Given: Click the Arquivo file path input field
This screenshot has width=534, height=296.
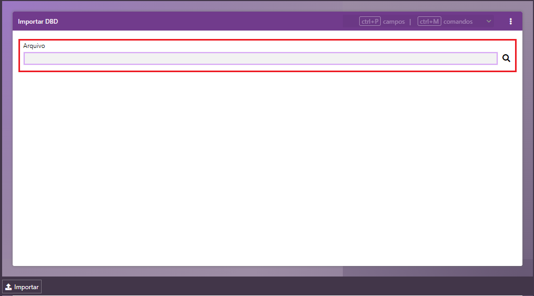Looking at the screenshot, I should pyautogui.click(x=261, y=58).
